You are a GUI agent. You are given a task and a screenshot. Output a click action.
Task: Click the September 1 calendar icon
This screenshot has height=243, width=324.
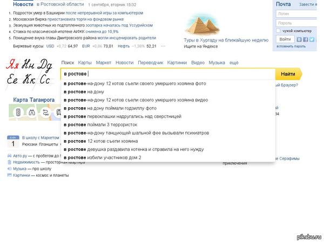point(13,141)
